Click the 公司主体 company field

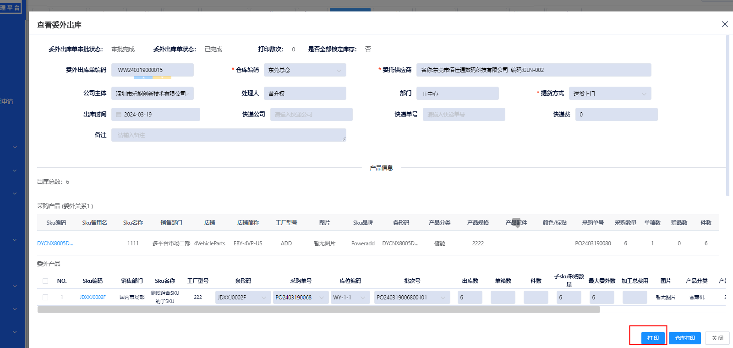click(x=153, y=94)
